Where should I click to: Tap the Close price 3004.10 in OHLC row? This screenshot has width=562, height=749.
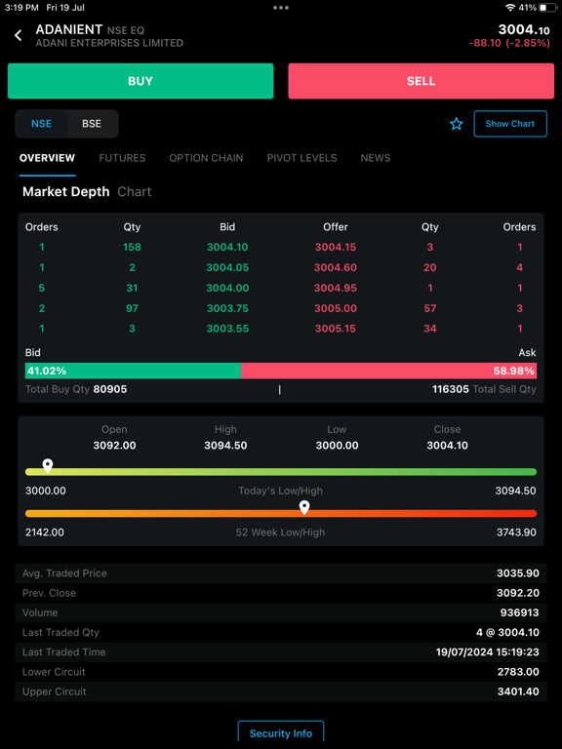(447, 446)
